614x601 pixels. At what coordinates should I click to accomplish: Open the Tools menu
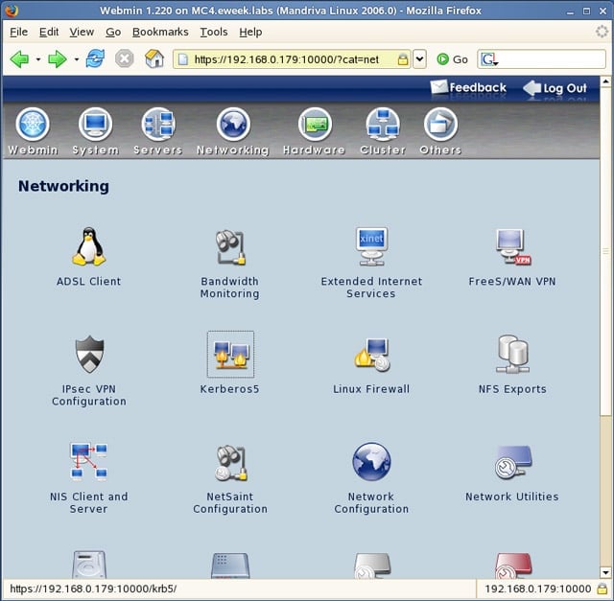pos(214,32)
